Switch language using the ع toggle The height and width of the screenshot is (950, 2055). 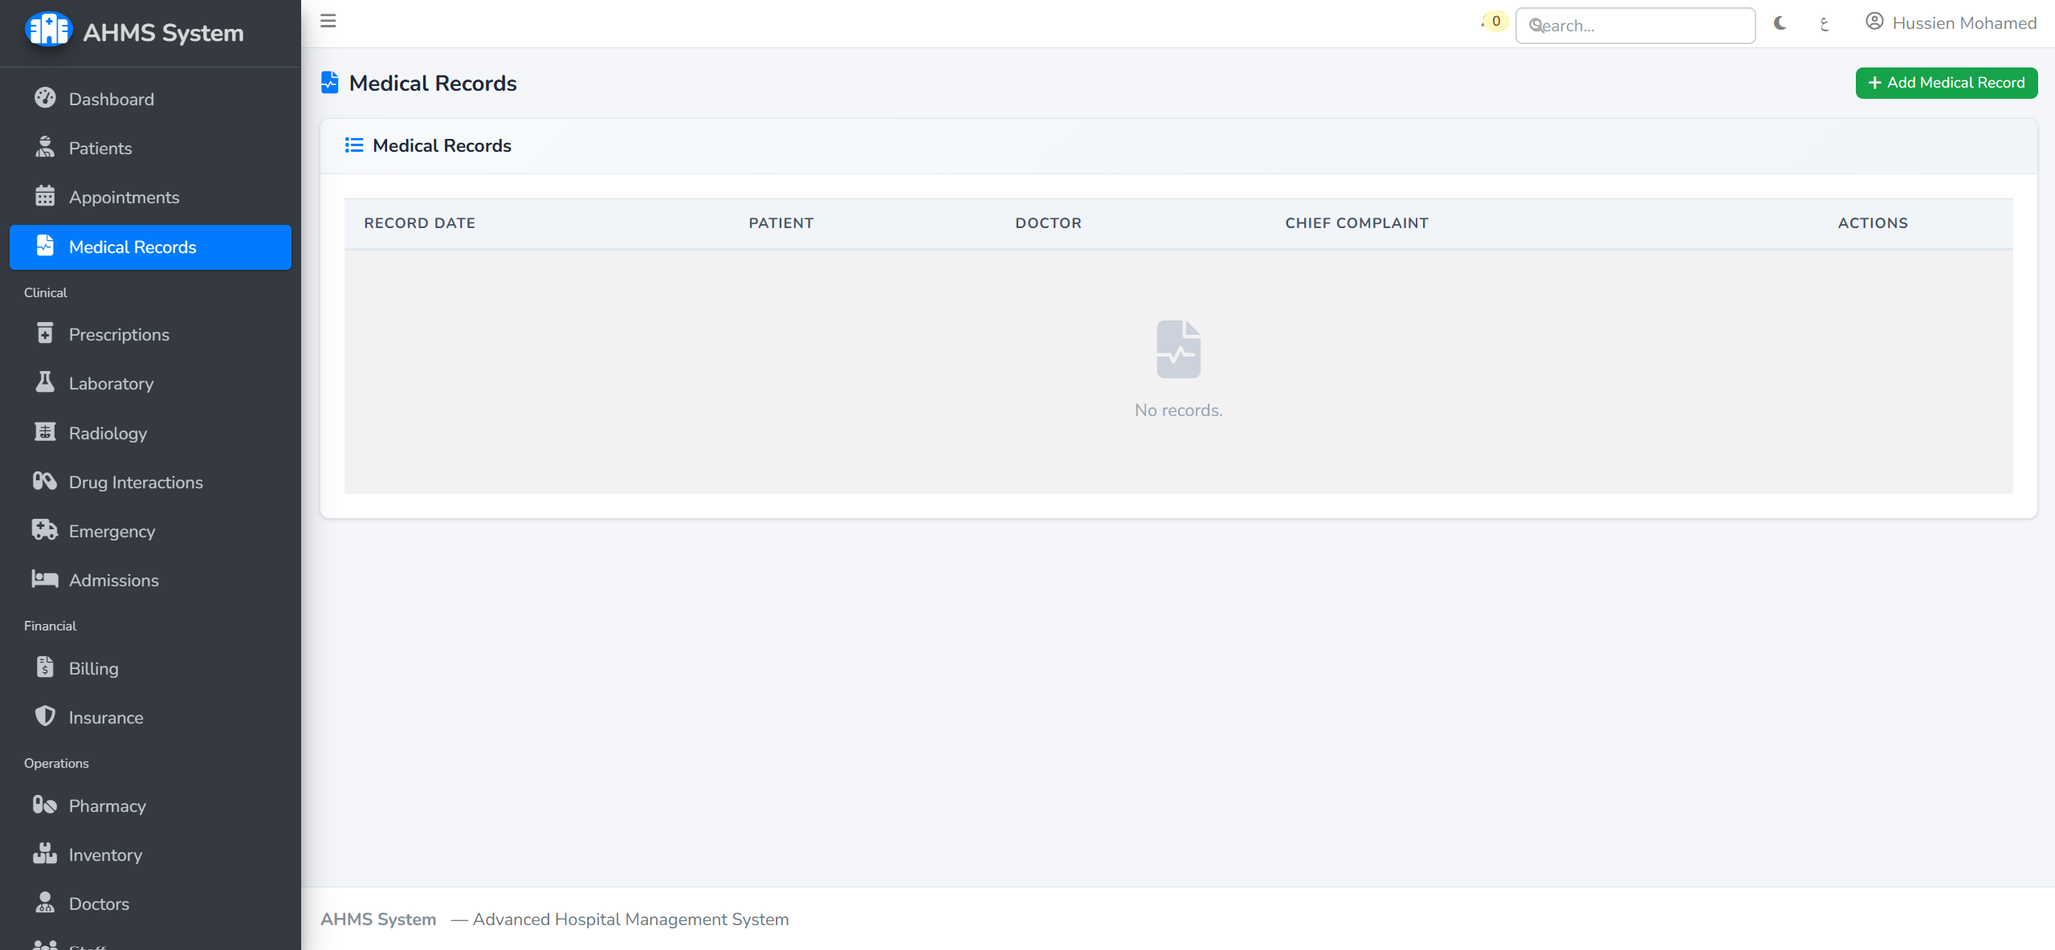click(x=1825, y=24)
